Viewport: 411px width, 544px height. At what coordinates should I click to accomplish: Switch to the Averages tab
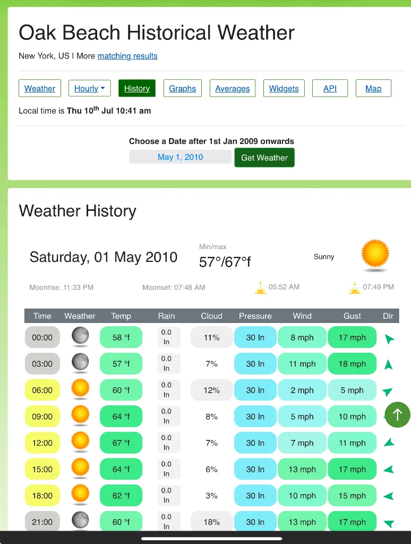233,89
